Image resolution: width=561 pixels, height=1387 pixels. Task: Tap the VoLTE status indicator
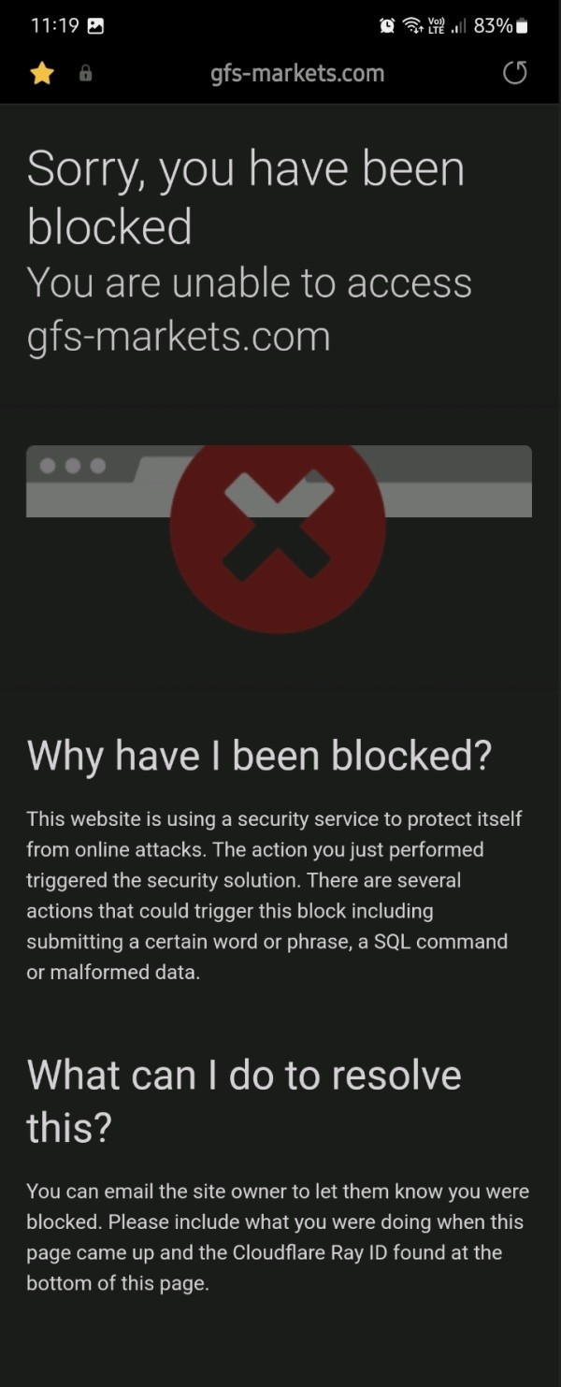point(436,26)
